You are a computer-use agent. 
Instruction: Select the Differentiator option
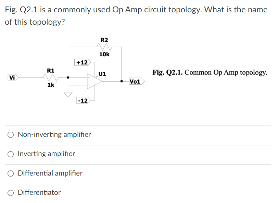point(10,193)
